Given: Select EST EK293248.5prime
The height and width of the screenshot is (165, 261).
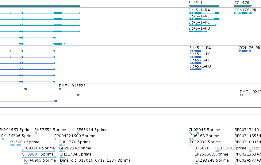Looking at the screenshot, I should [212, 160].
